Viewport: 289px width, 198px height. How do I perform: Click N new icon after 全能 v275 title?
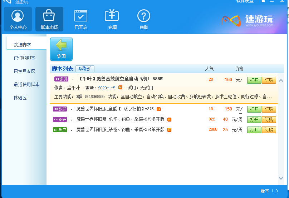(x=158, y=109)
